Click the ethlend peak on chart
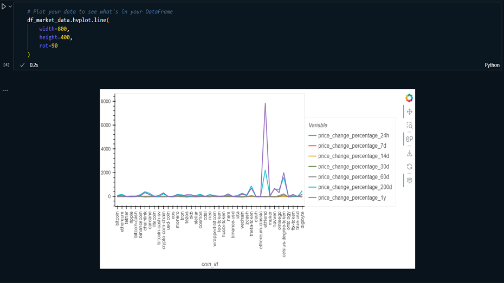This screenshot has width=504, height=283. [265, 103]
